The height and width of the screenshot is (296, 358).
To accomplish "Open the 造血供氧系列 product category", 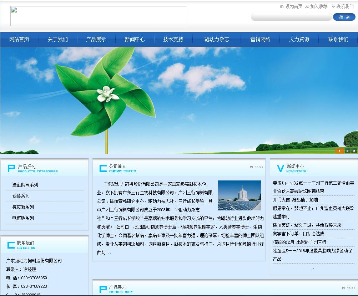I will pyautogui.click(x=25, y=185).
